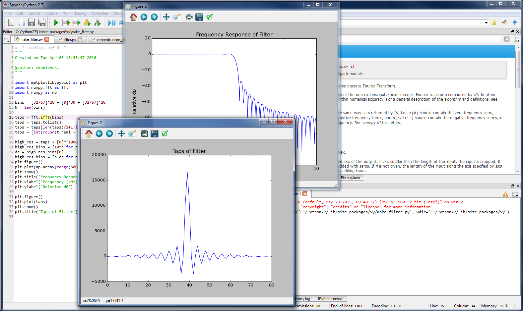523x311 pixels.
Task: Click the 'Encoding: UTF-8' status bar entry
Action: 386,306
